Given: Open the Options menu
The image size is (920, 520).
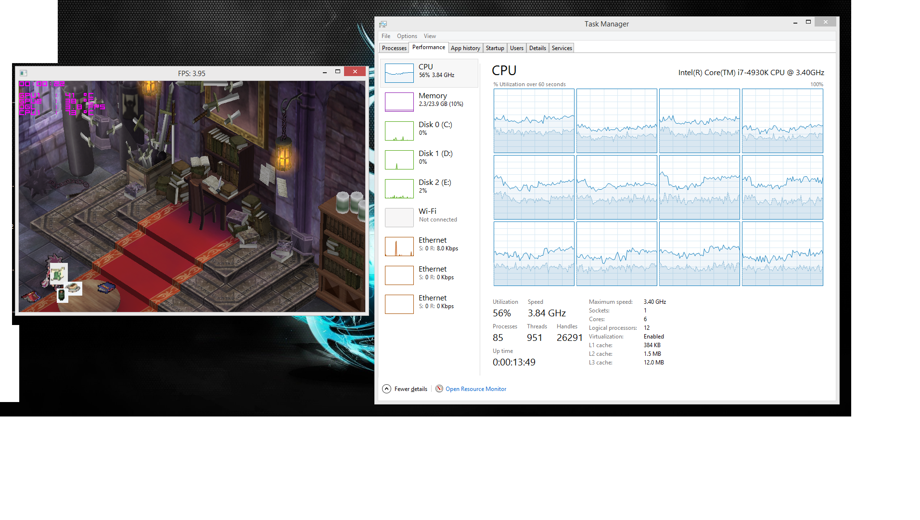Looking at the screenshot, I should [x=407, y=36].
